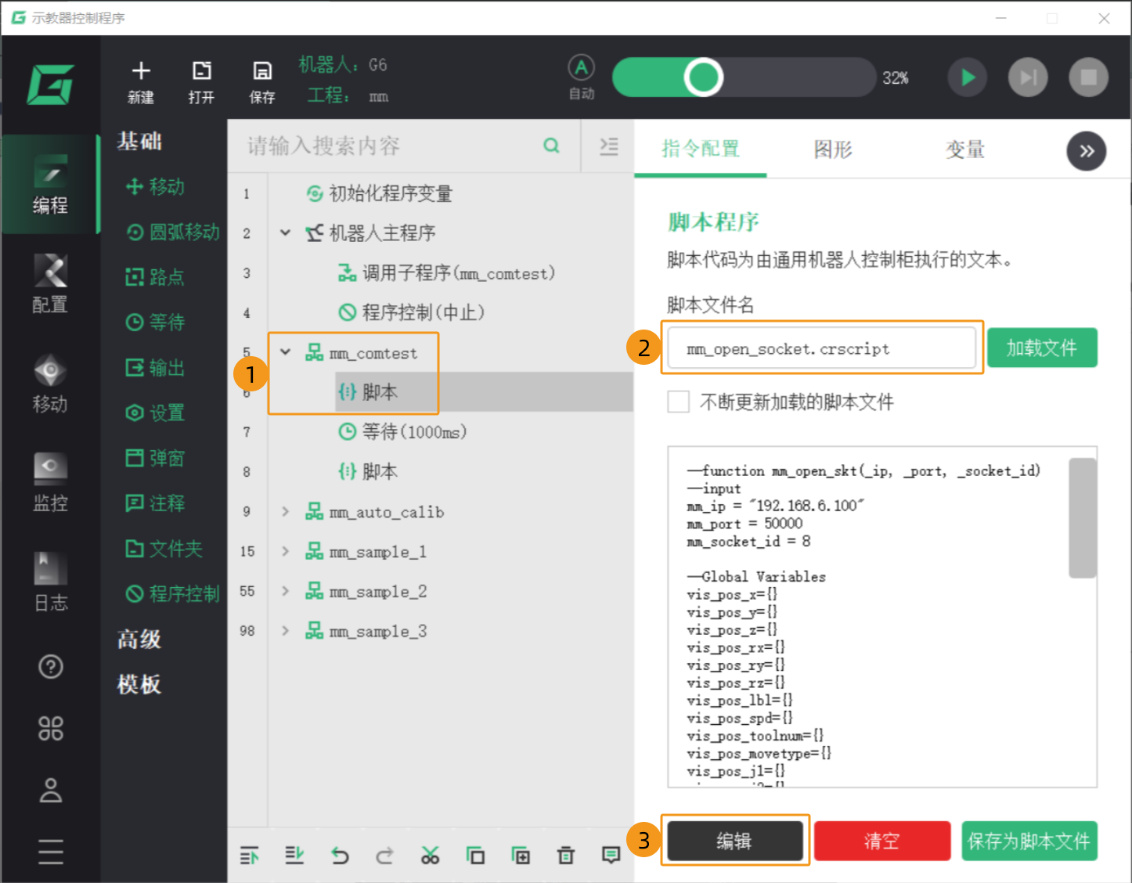The image size is (1132, 883).
Task: Click the user account sidebar icon
Action: click(51, 790)
